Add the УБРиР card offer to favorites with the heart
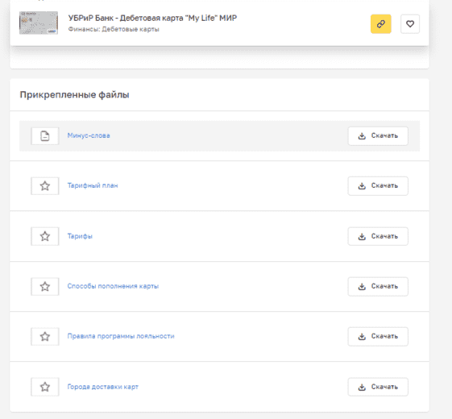The height and width of the screenshot is (419, 452). [x=410, y=24]
